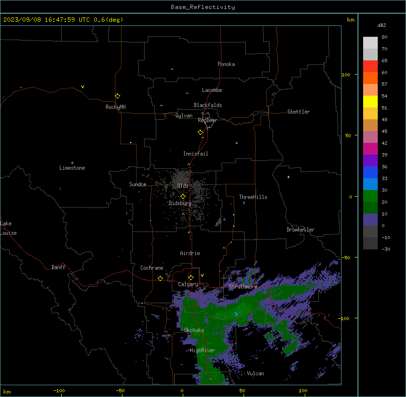This screenshot has width=406, height=397.
Task: Click the yellow diamond marker above Calgary
Action: 191,278
